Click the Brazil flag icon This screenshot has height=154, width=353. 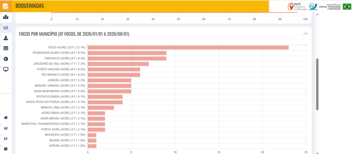(x=347, y=7)
